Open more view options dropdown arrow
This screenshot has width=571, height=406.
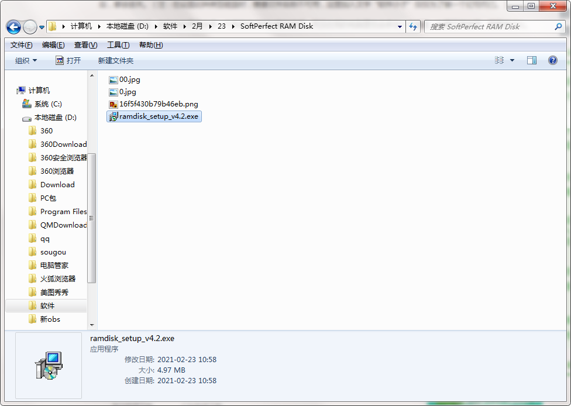click(512, 60)
